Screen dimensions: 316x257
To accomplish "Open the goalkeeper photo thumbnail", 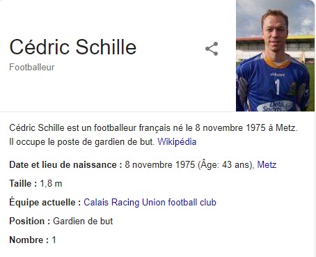I will (276, 56).
